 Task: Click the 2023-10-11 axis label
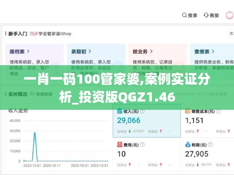(52, 165)
